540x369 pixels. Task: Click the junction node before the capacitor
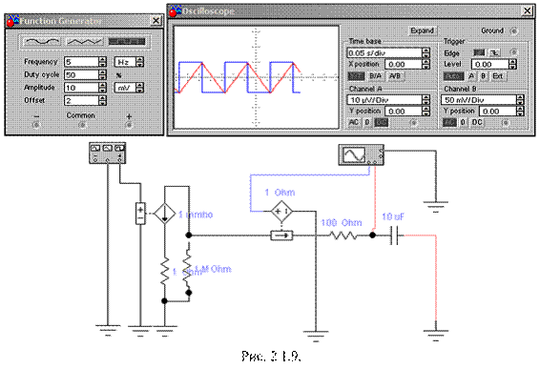click(372, 236)
